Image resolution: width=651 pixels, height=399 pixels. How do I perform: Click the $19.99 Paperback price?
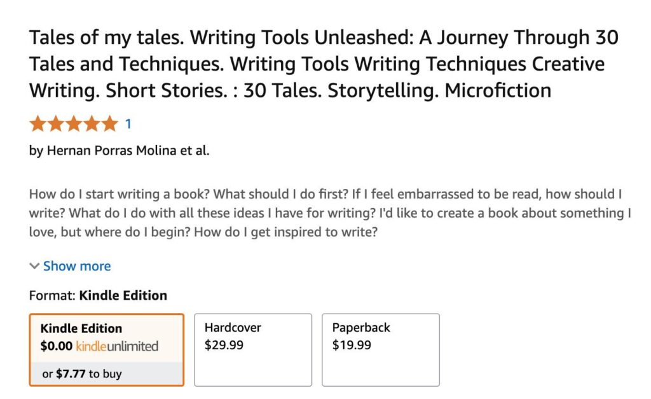tap(352, 346)
